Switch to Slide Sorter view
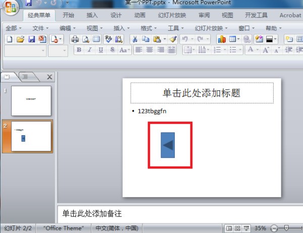303x233 pixels. [x=237, y=228]
